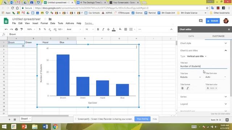
Task: Close the Chart editor panel
Action: pos(229,30)
